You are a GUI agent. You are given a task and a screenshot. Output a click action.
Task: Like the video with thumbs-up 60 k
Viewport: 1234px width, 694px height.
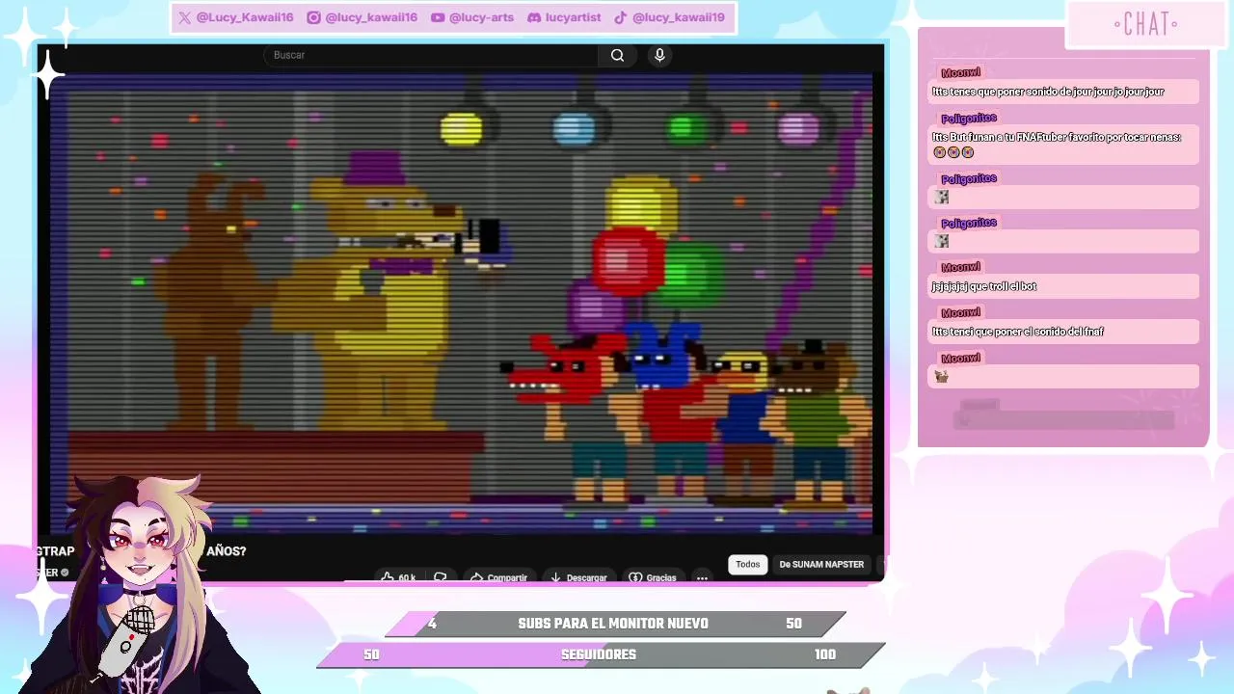click(398, 577)
